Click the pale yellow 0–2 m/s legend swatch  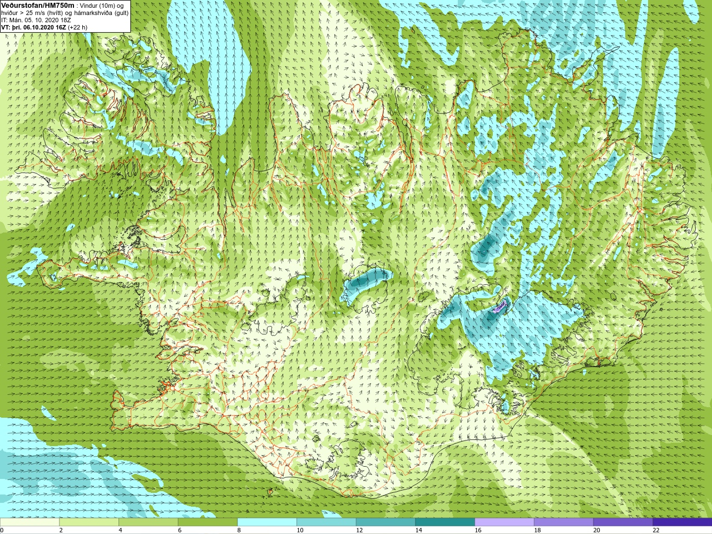(x=29, y=522)
